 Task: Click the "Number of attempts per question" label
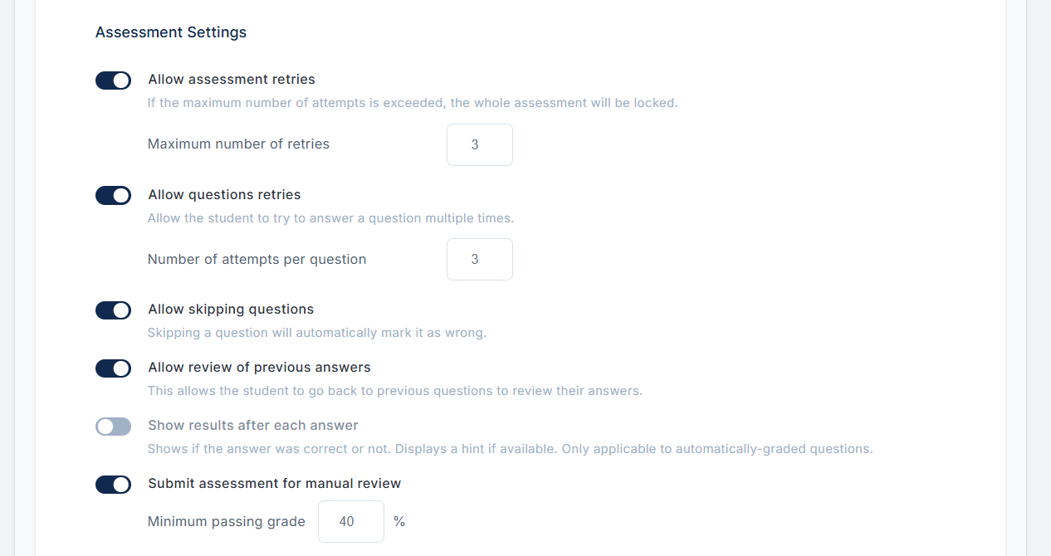coord(257,260)
